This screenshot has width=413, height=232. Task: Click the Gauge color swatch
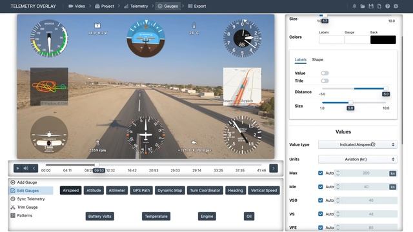[x=358, y=40]
